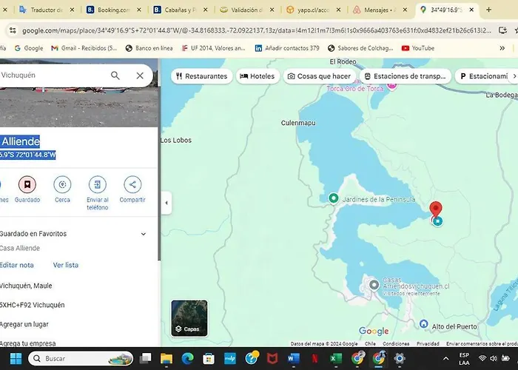The width and height of the screenshot is (518, 370).
Task: Clear the Vichuquén search with the X icon
Action: pyautogui.click(x=140, y=75)
